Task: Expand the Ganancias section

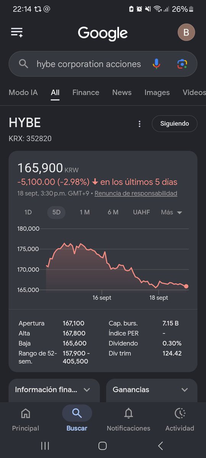Action: click(151, 390)
